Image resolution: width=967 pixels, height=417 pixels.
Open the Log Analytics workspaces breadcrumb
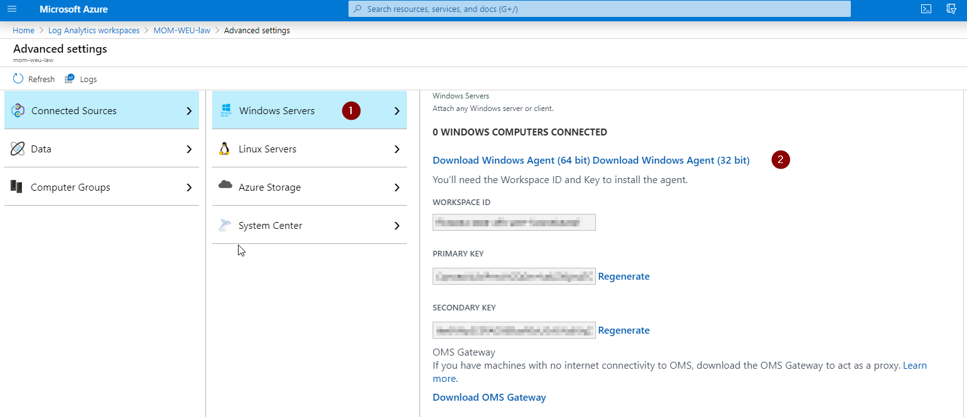pos(94,30)
